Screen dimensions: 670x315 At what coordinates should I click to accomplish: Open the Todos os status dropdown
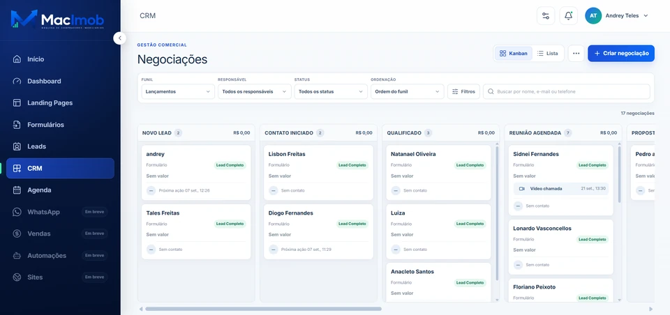(x=331, y=91)
